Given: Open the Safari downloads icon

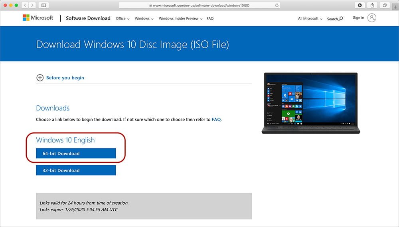Looking at the screenshot, I should point(359,5).
